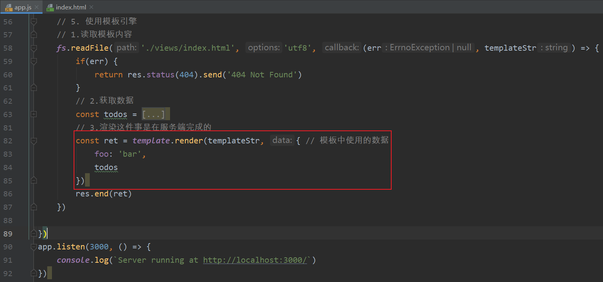The image size is (603, 282).
Task: Click the 'data:' inlay hint on line 82
Action: click(x=282, y=140)
